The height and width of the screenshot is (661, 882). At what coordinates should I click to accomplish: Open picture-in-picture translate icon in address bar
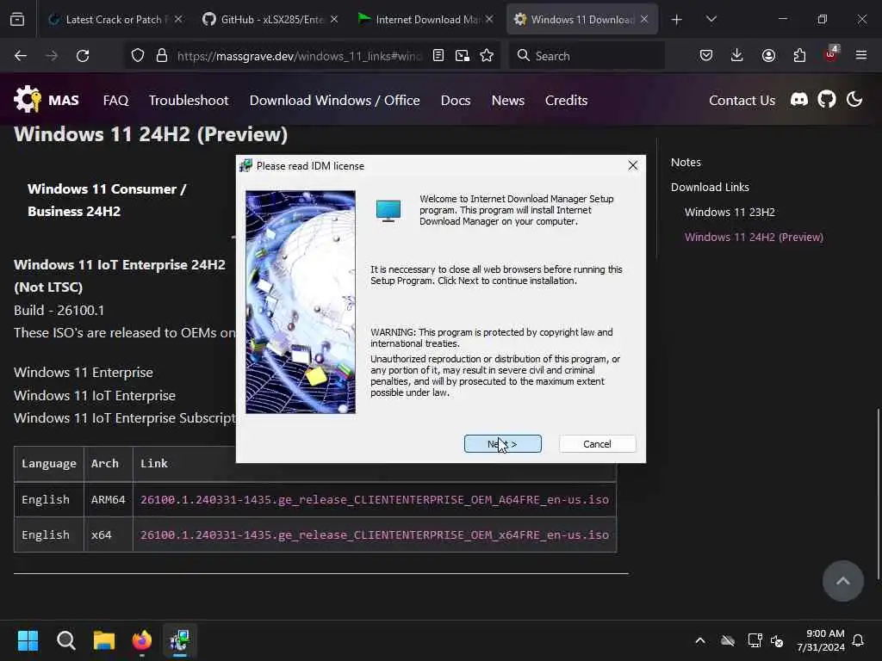(463, 56)
